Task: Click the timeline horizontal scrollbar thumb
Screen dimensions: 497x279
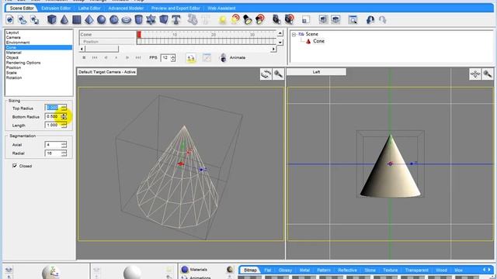Action: click(x=102, y=49)
